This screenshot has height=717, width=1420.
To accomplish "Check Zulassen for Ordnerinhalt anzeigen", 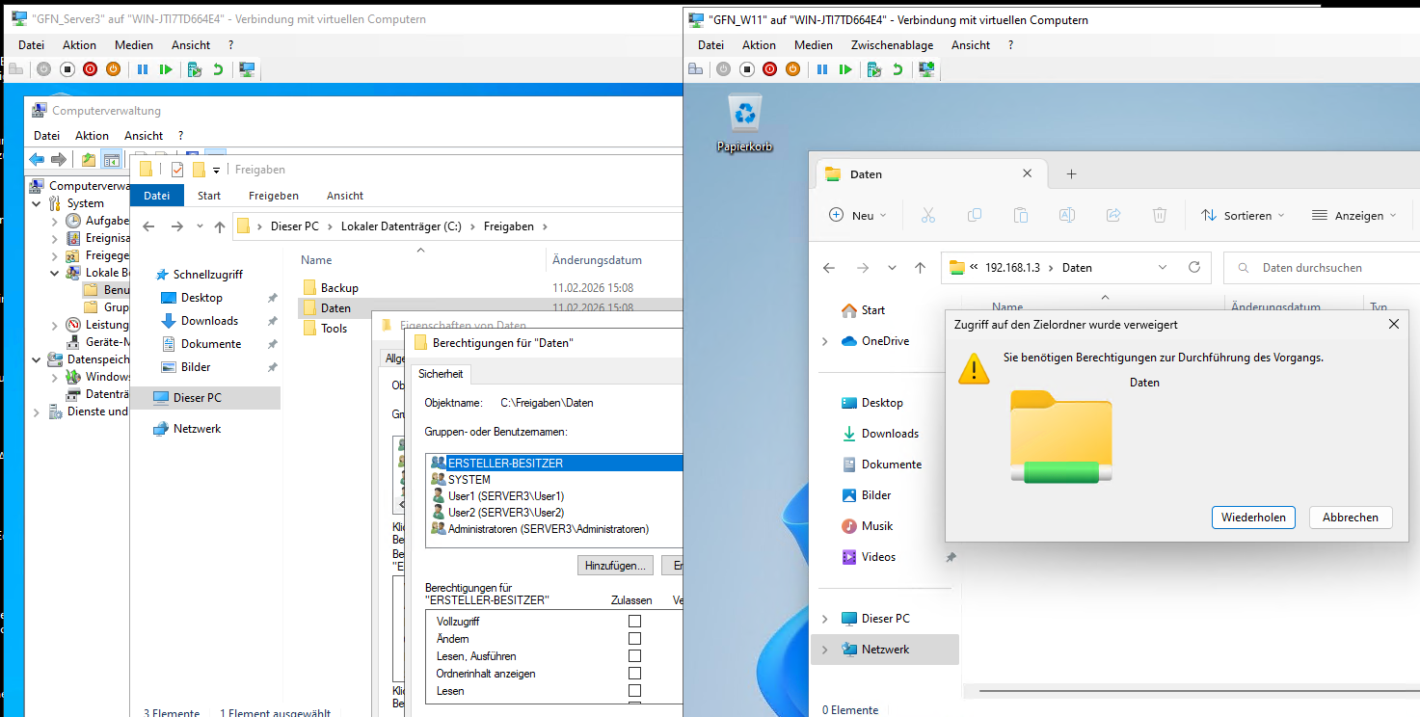I will click(634, 674).
